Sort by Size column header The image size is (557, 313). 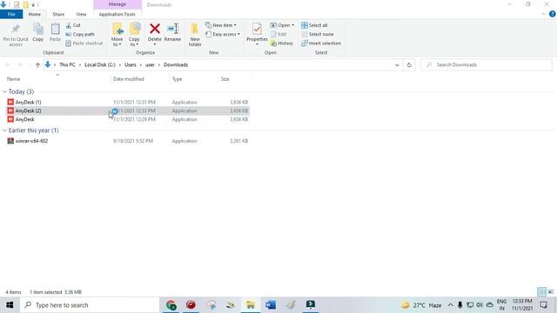click(225, 79)
